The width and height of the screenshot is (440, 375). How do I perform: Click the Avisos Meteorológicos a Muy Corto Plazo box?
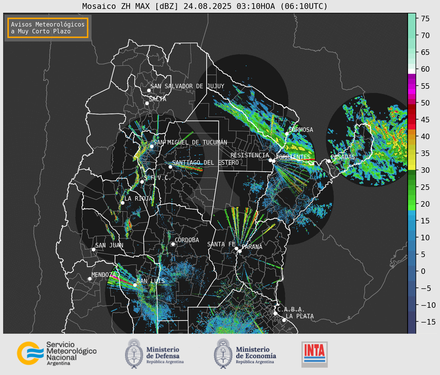tap(48, 28)
